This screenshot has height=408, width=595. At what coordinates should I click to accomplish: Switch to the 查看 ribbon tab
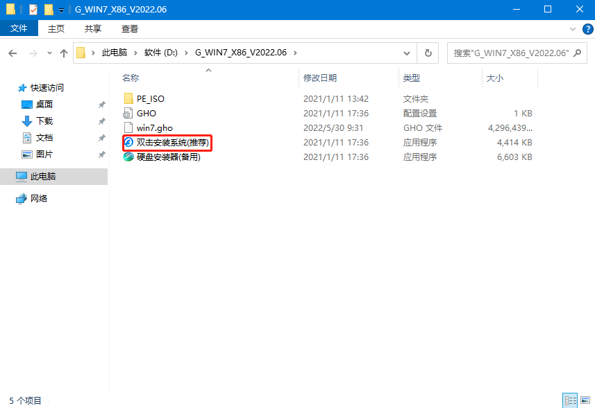point(129,29)
